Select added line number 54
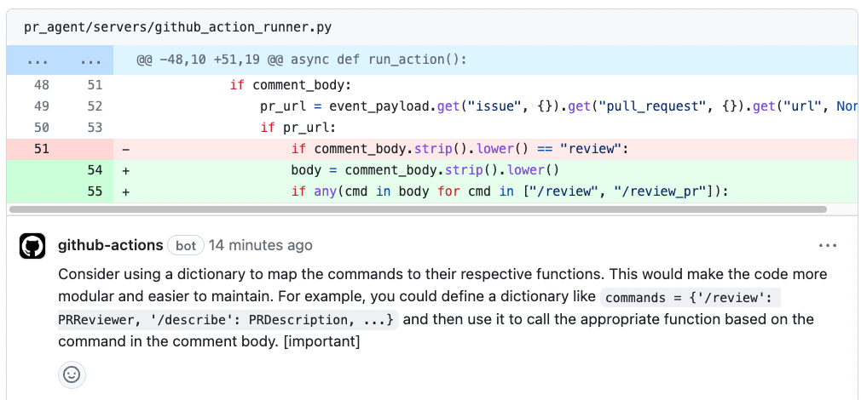The image size is (861, 400). (95, 170)
